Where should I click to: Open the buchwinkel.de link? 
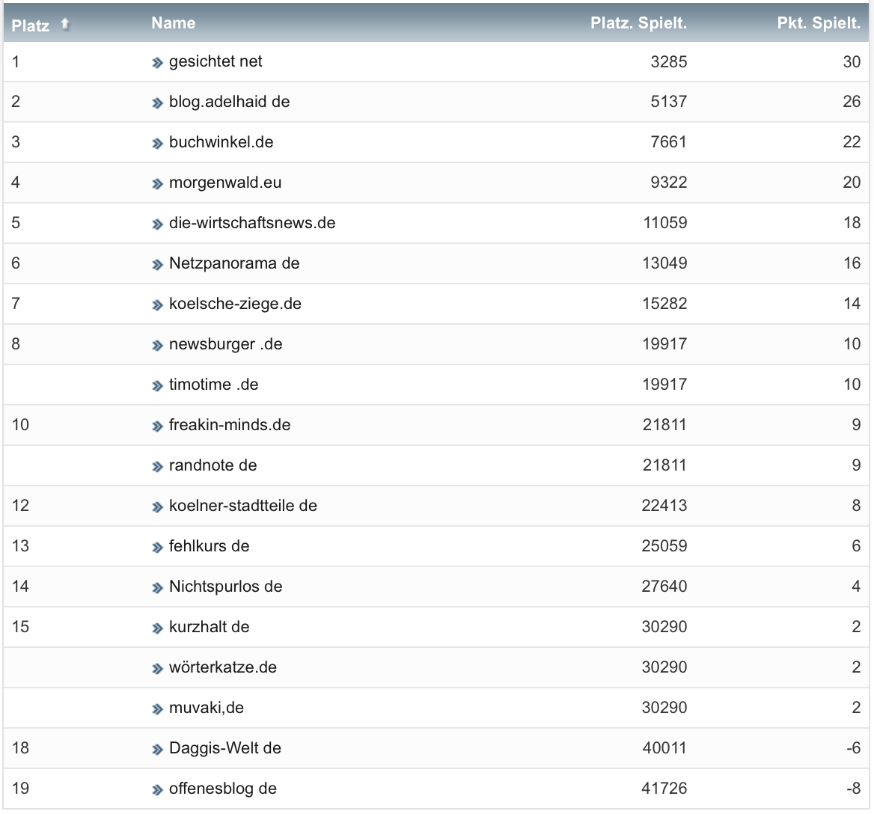(221, 142)
